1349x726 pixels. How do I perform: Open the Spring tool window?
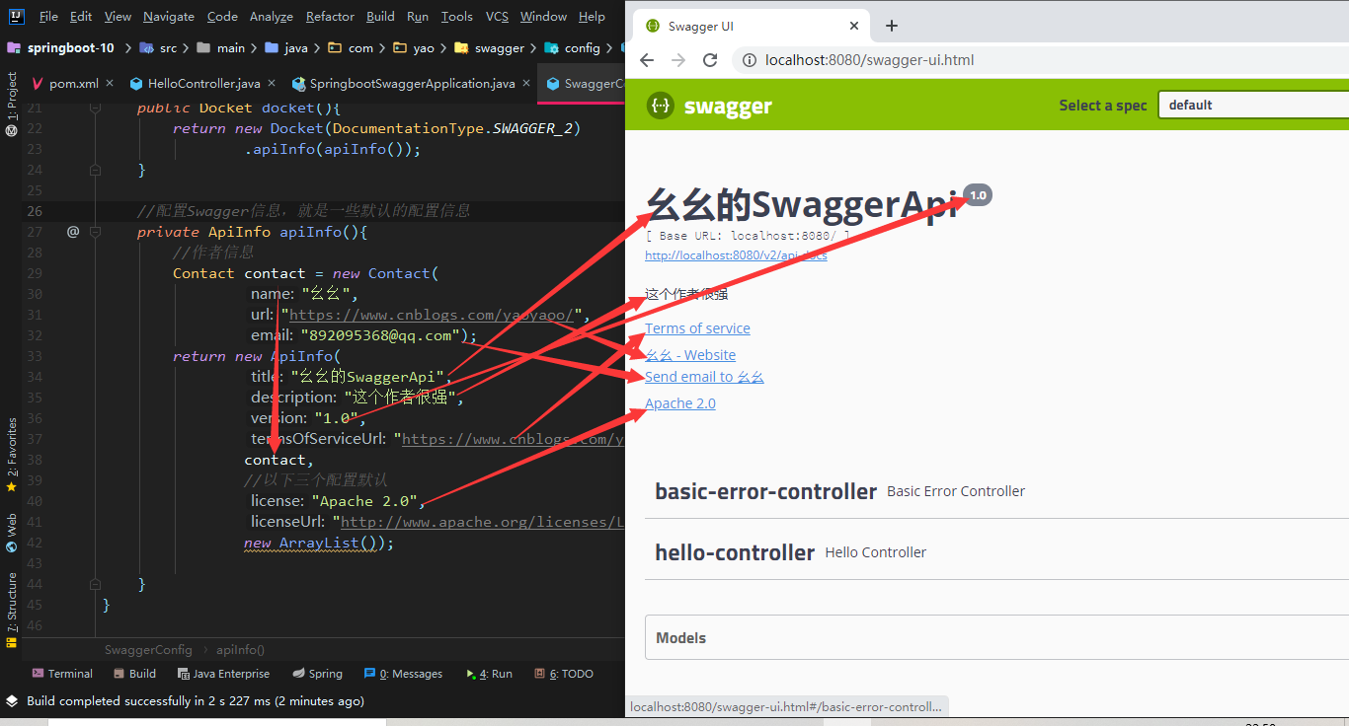(x=318, y=674)
